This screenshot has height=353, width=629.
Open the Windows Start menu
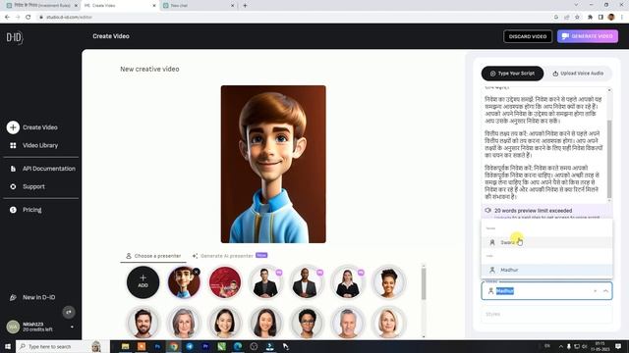(x=8, y=346)
